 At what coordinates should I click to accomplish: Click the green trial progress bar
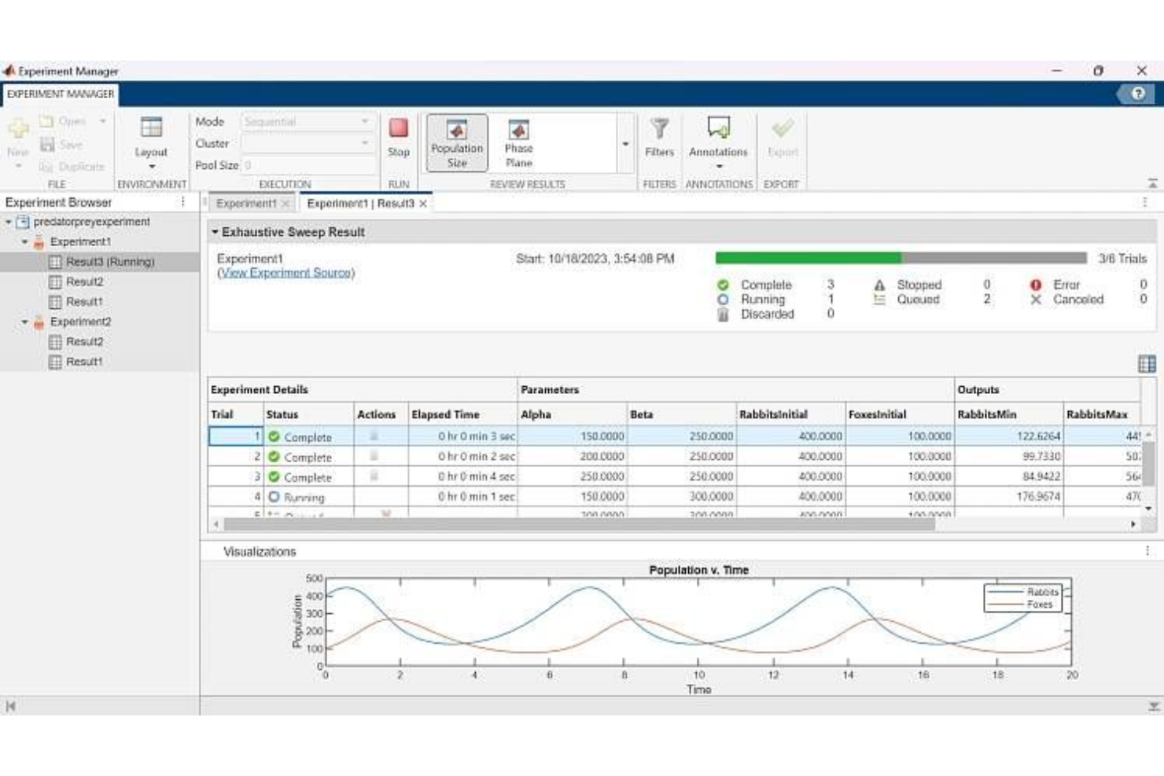(806, 257)
